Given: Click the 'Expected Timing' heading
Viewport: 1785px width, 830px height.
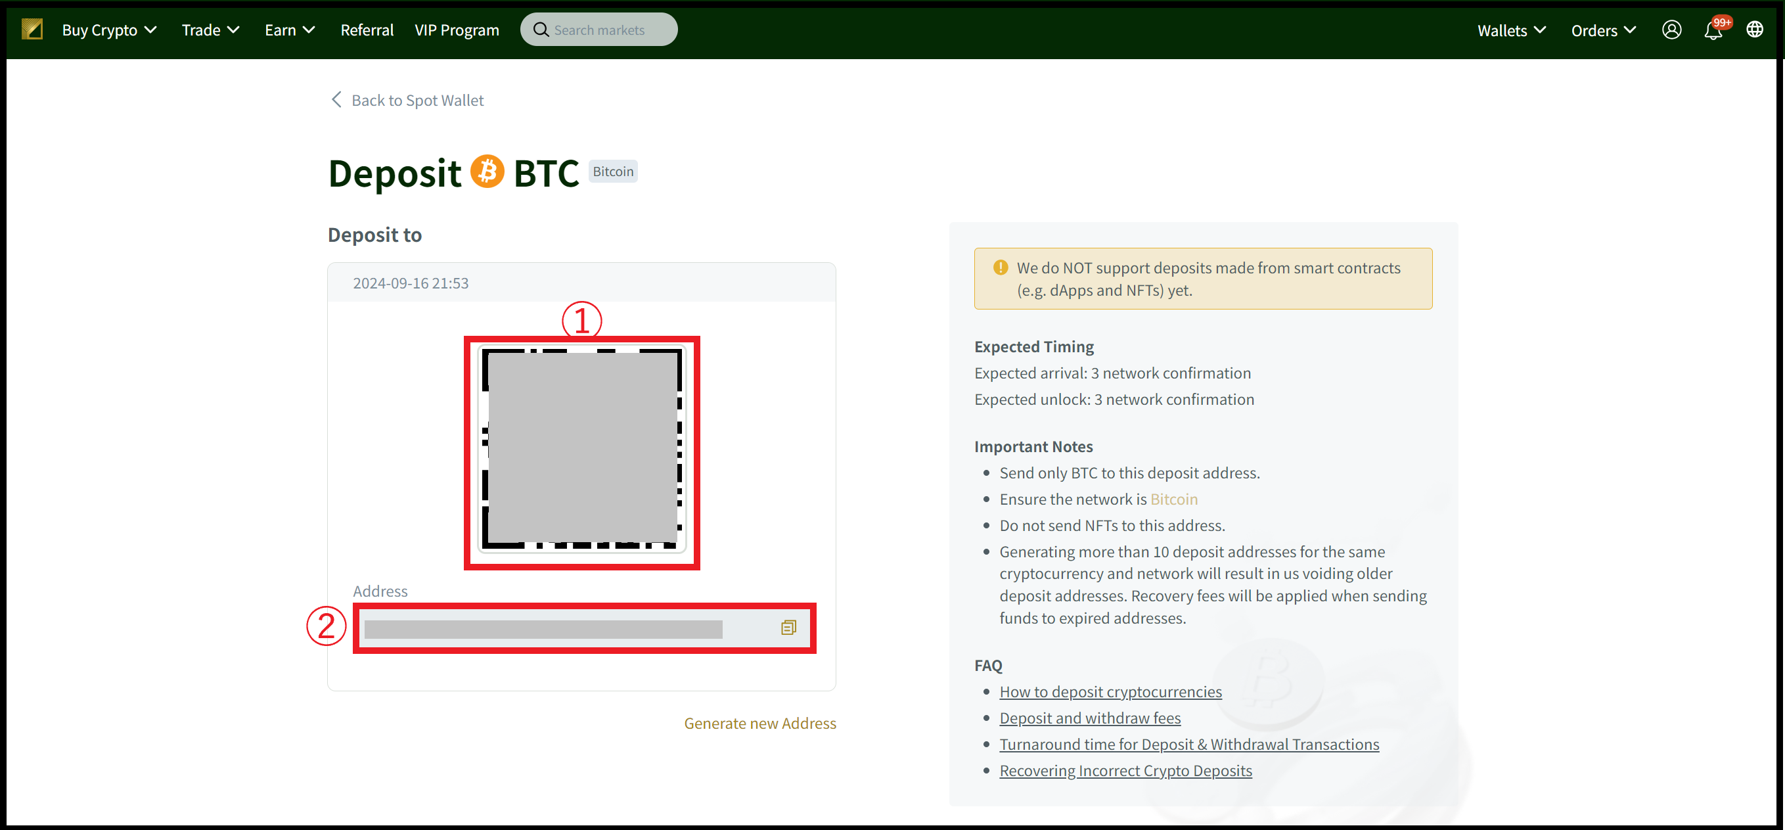Looking at the screenshot, I should tap(1034, 347).
